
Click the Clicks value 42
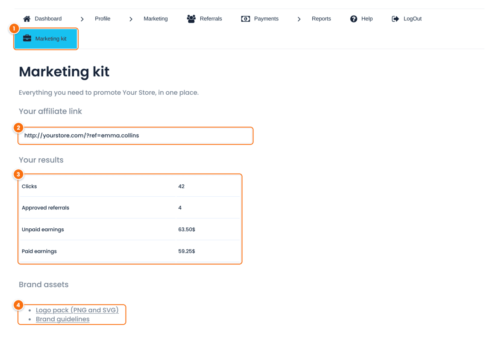(x=182, y=186)
